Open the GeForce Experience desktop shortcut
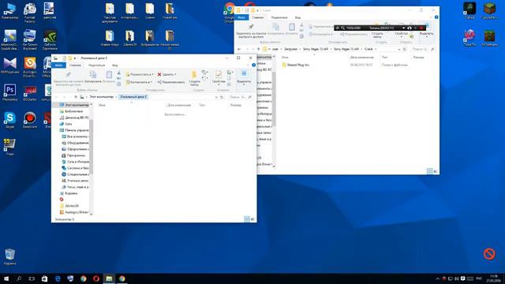This screenshot has width=505, height=284. [50, 40]
